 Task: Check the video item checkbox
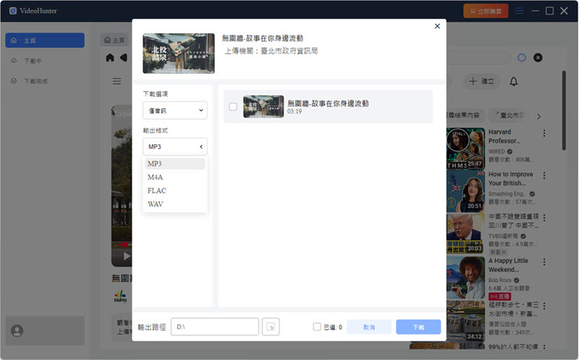[233, 106]
